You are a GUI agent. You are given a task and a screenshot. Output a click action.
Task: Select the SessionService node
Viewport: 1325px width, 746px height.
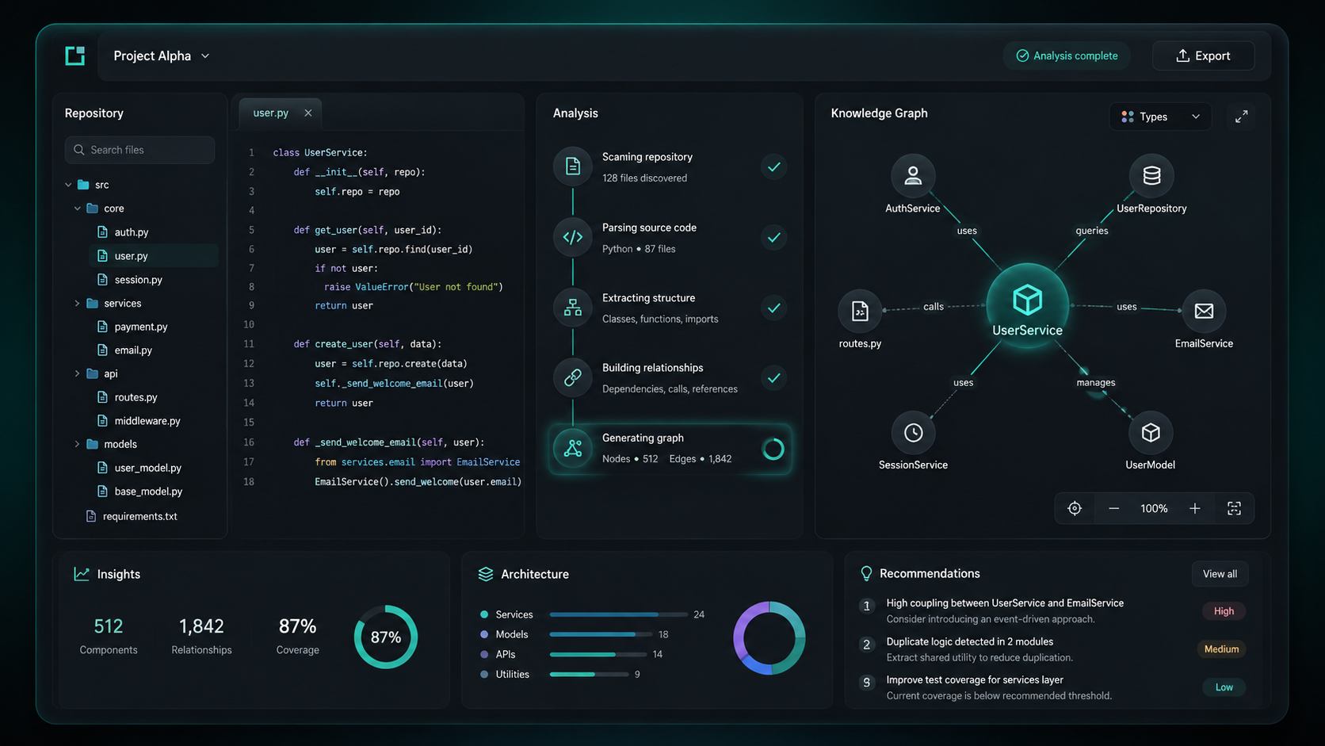914,433
